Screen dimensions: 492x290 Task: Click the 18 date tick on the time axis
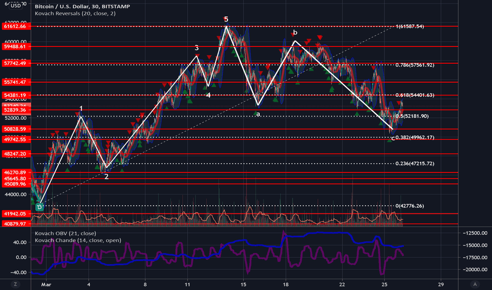(x=286, y=284)
